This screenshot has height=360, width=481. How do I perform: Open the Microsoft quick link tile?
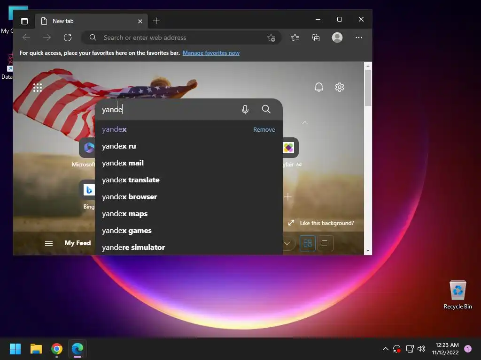click(87, 148)
